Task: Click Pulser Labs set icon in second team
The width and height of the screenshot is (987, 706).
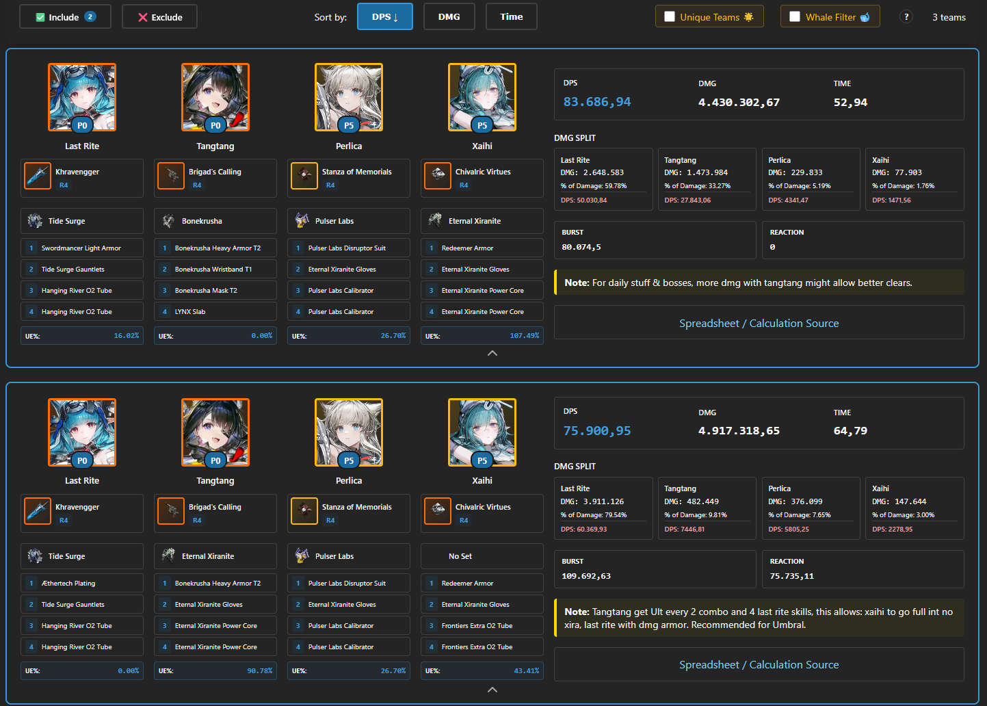Action: [x=302, y=555]
